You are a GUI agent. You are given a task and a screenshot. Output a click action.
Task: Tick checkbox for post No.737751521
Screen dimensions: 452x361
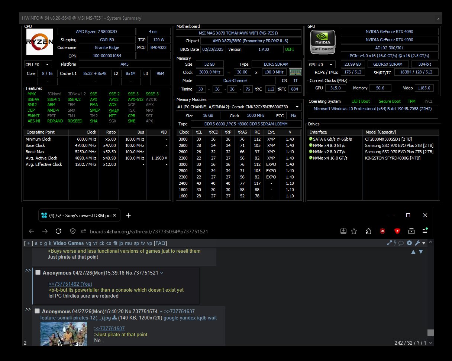[x=38, y=272]
